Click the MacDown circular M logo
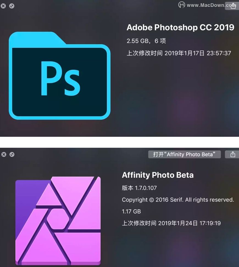This screenshot has width=239, height=267. (182, 5)
